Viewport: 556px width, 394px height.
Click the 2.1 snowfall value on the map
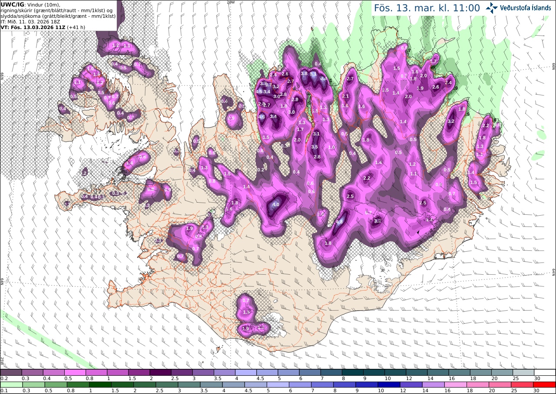[346, 96]
